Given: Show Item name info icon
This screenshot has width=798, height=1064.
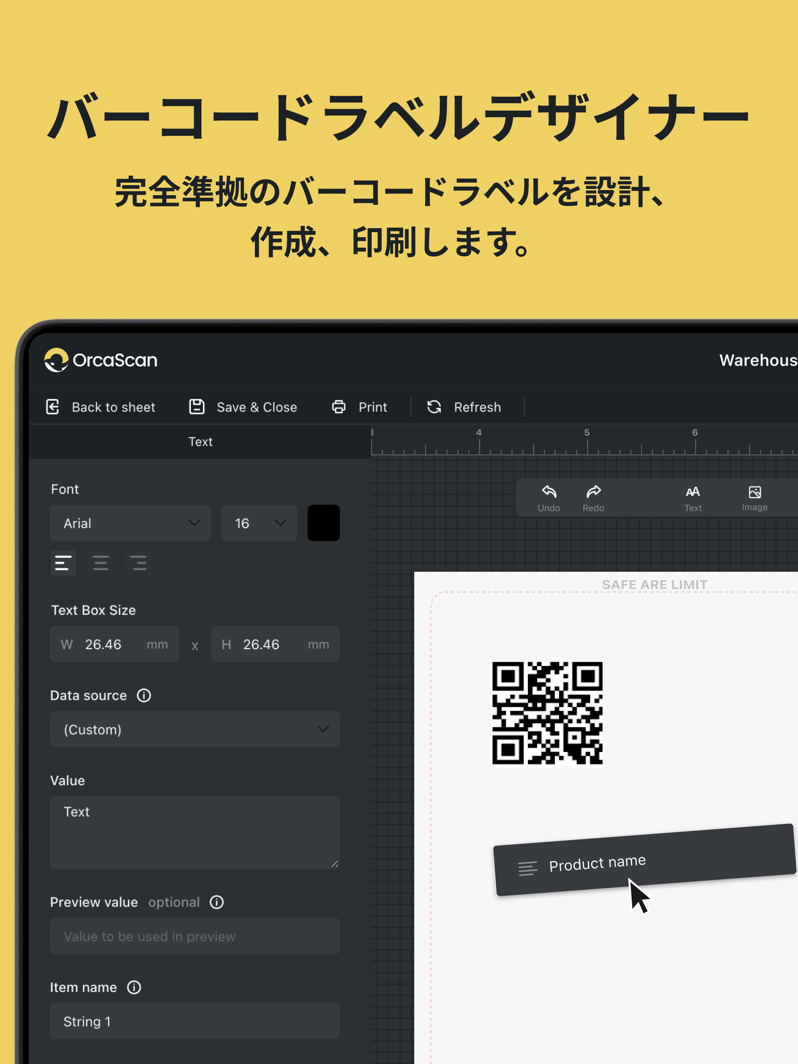Looking at the screenshot, I should [134, 988].
